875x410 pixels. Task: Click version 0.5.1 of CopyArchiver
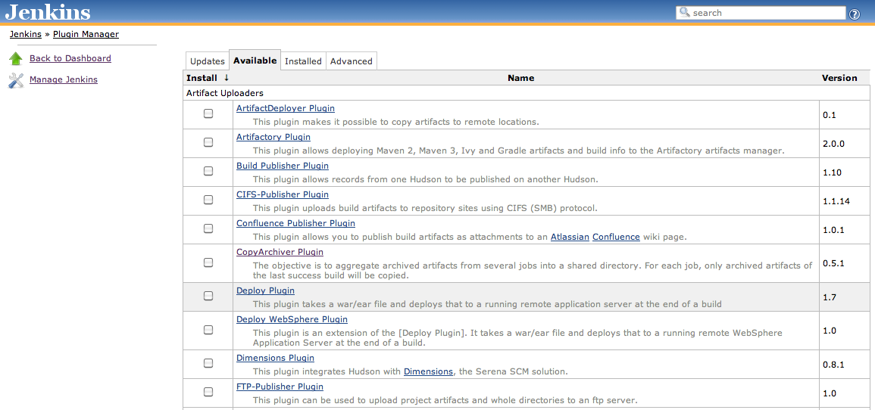click(833, 263)
